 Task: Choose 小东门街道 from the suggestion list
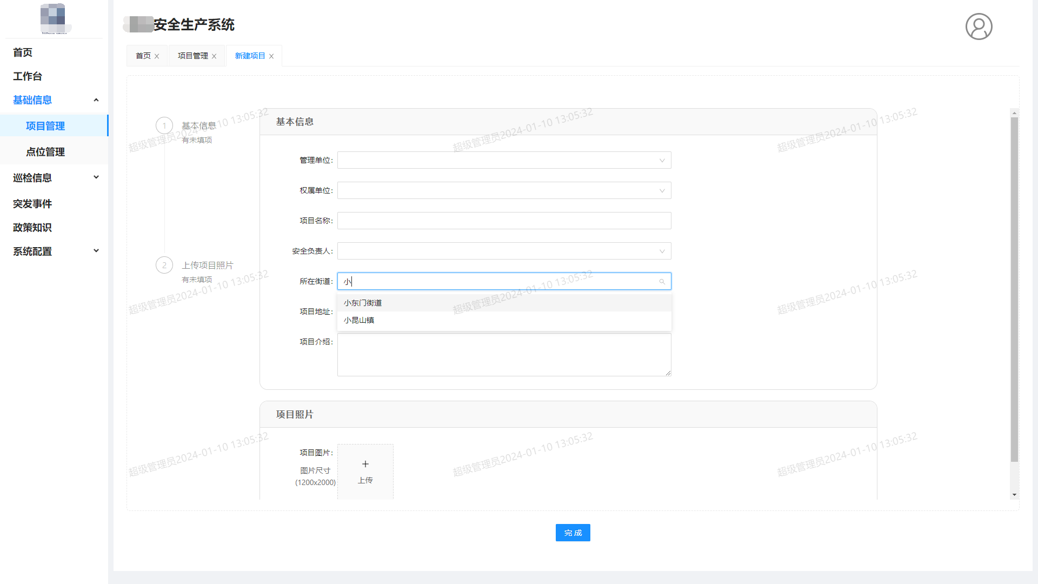tap(504, 303)
